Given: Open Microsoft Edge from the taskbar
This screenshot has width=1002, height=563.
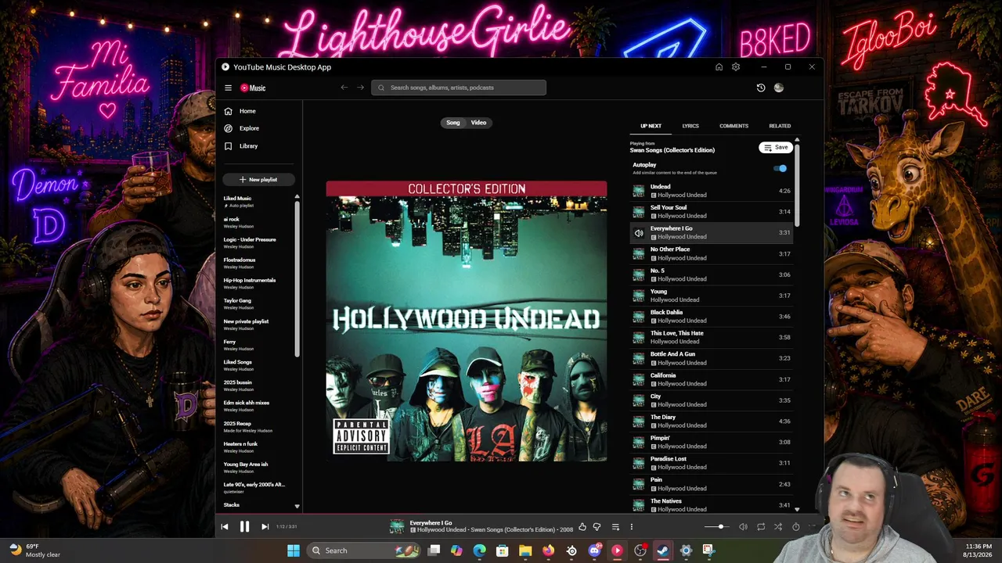Looking at the screenshot, I should coord(479,550).
